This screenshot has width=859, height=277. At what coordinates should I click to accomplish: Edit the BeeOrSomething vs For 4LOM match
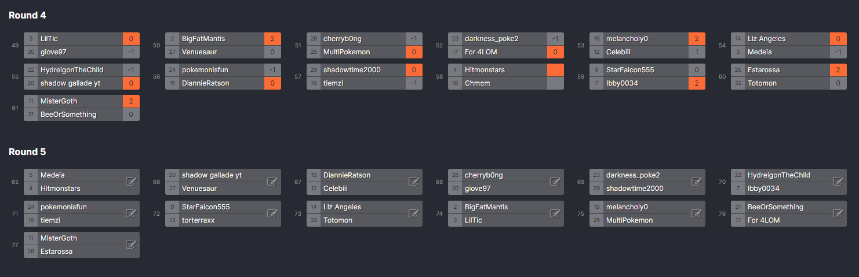[x=838, y=213]
